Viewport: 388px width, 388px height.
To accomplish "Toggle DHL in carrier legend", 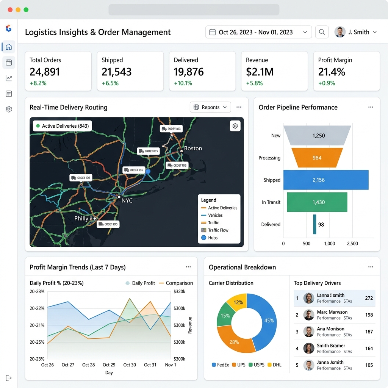I will point(275,365).
